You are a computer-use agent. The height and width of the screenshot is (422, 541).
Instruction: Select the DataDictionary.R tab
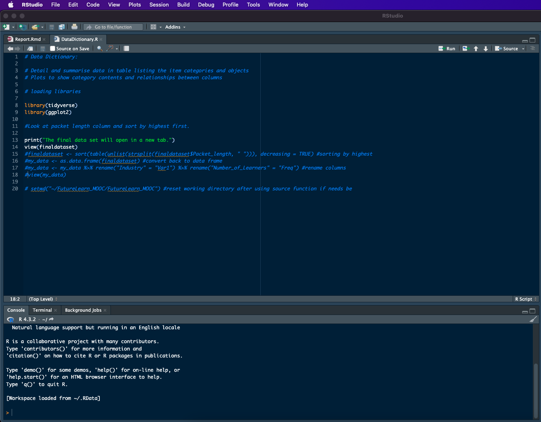(79, 39)
